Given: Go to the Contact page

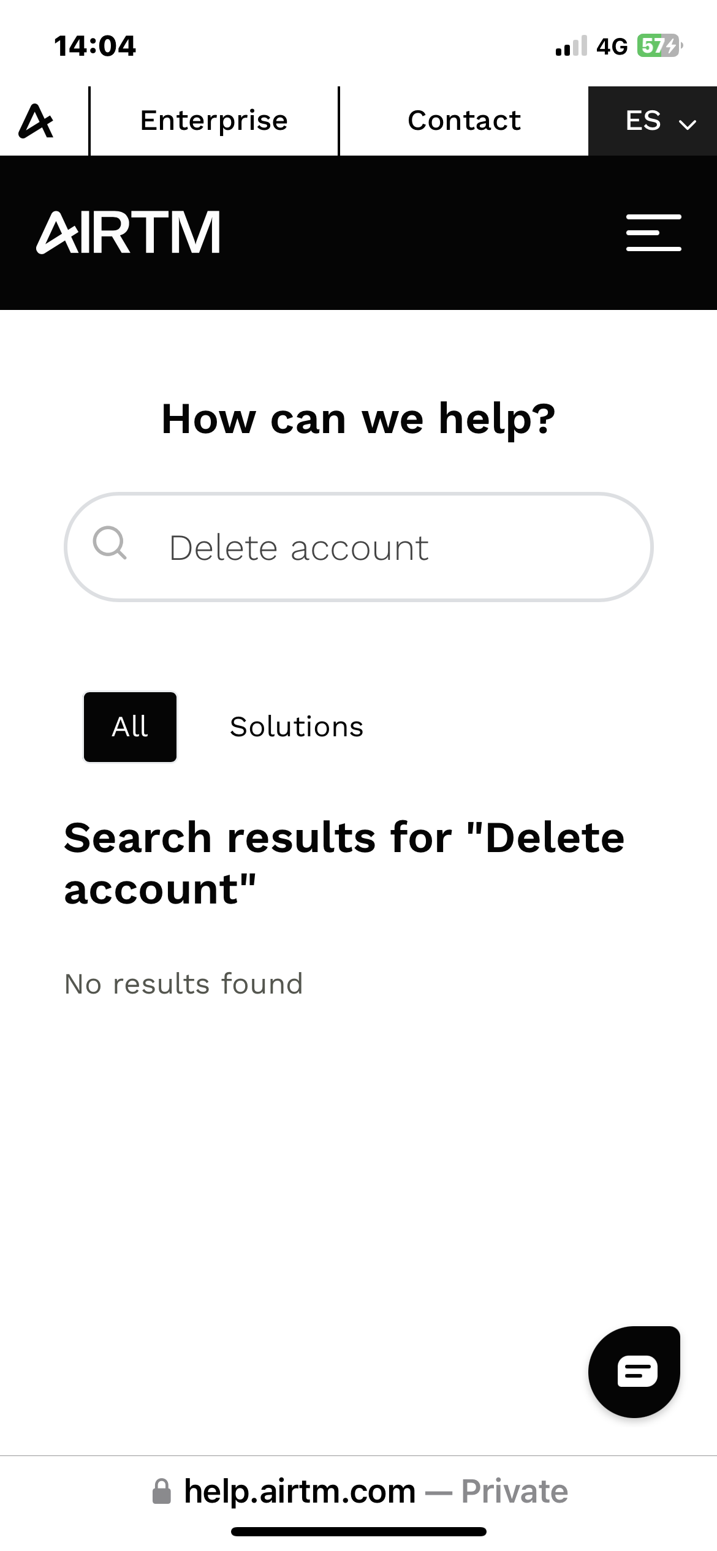Looking at the screenshot, I should click(464, 121).
